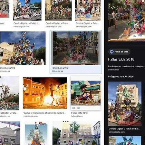Click the large preview image in dark panel

pyautogui.click(x=126, y=21)
